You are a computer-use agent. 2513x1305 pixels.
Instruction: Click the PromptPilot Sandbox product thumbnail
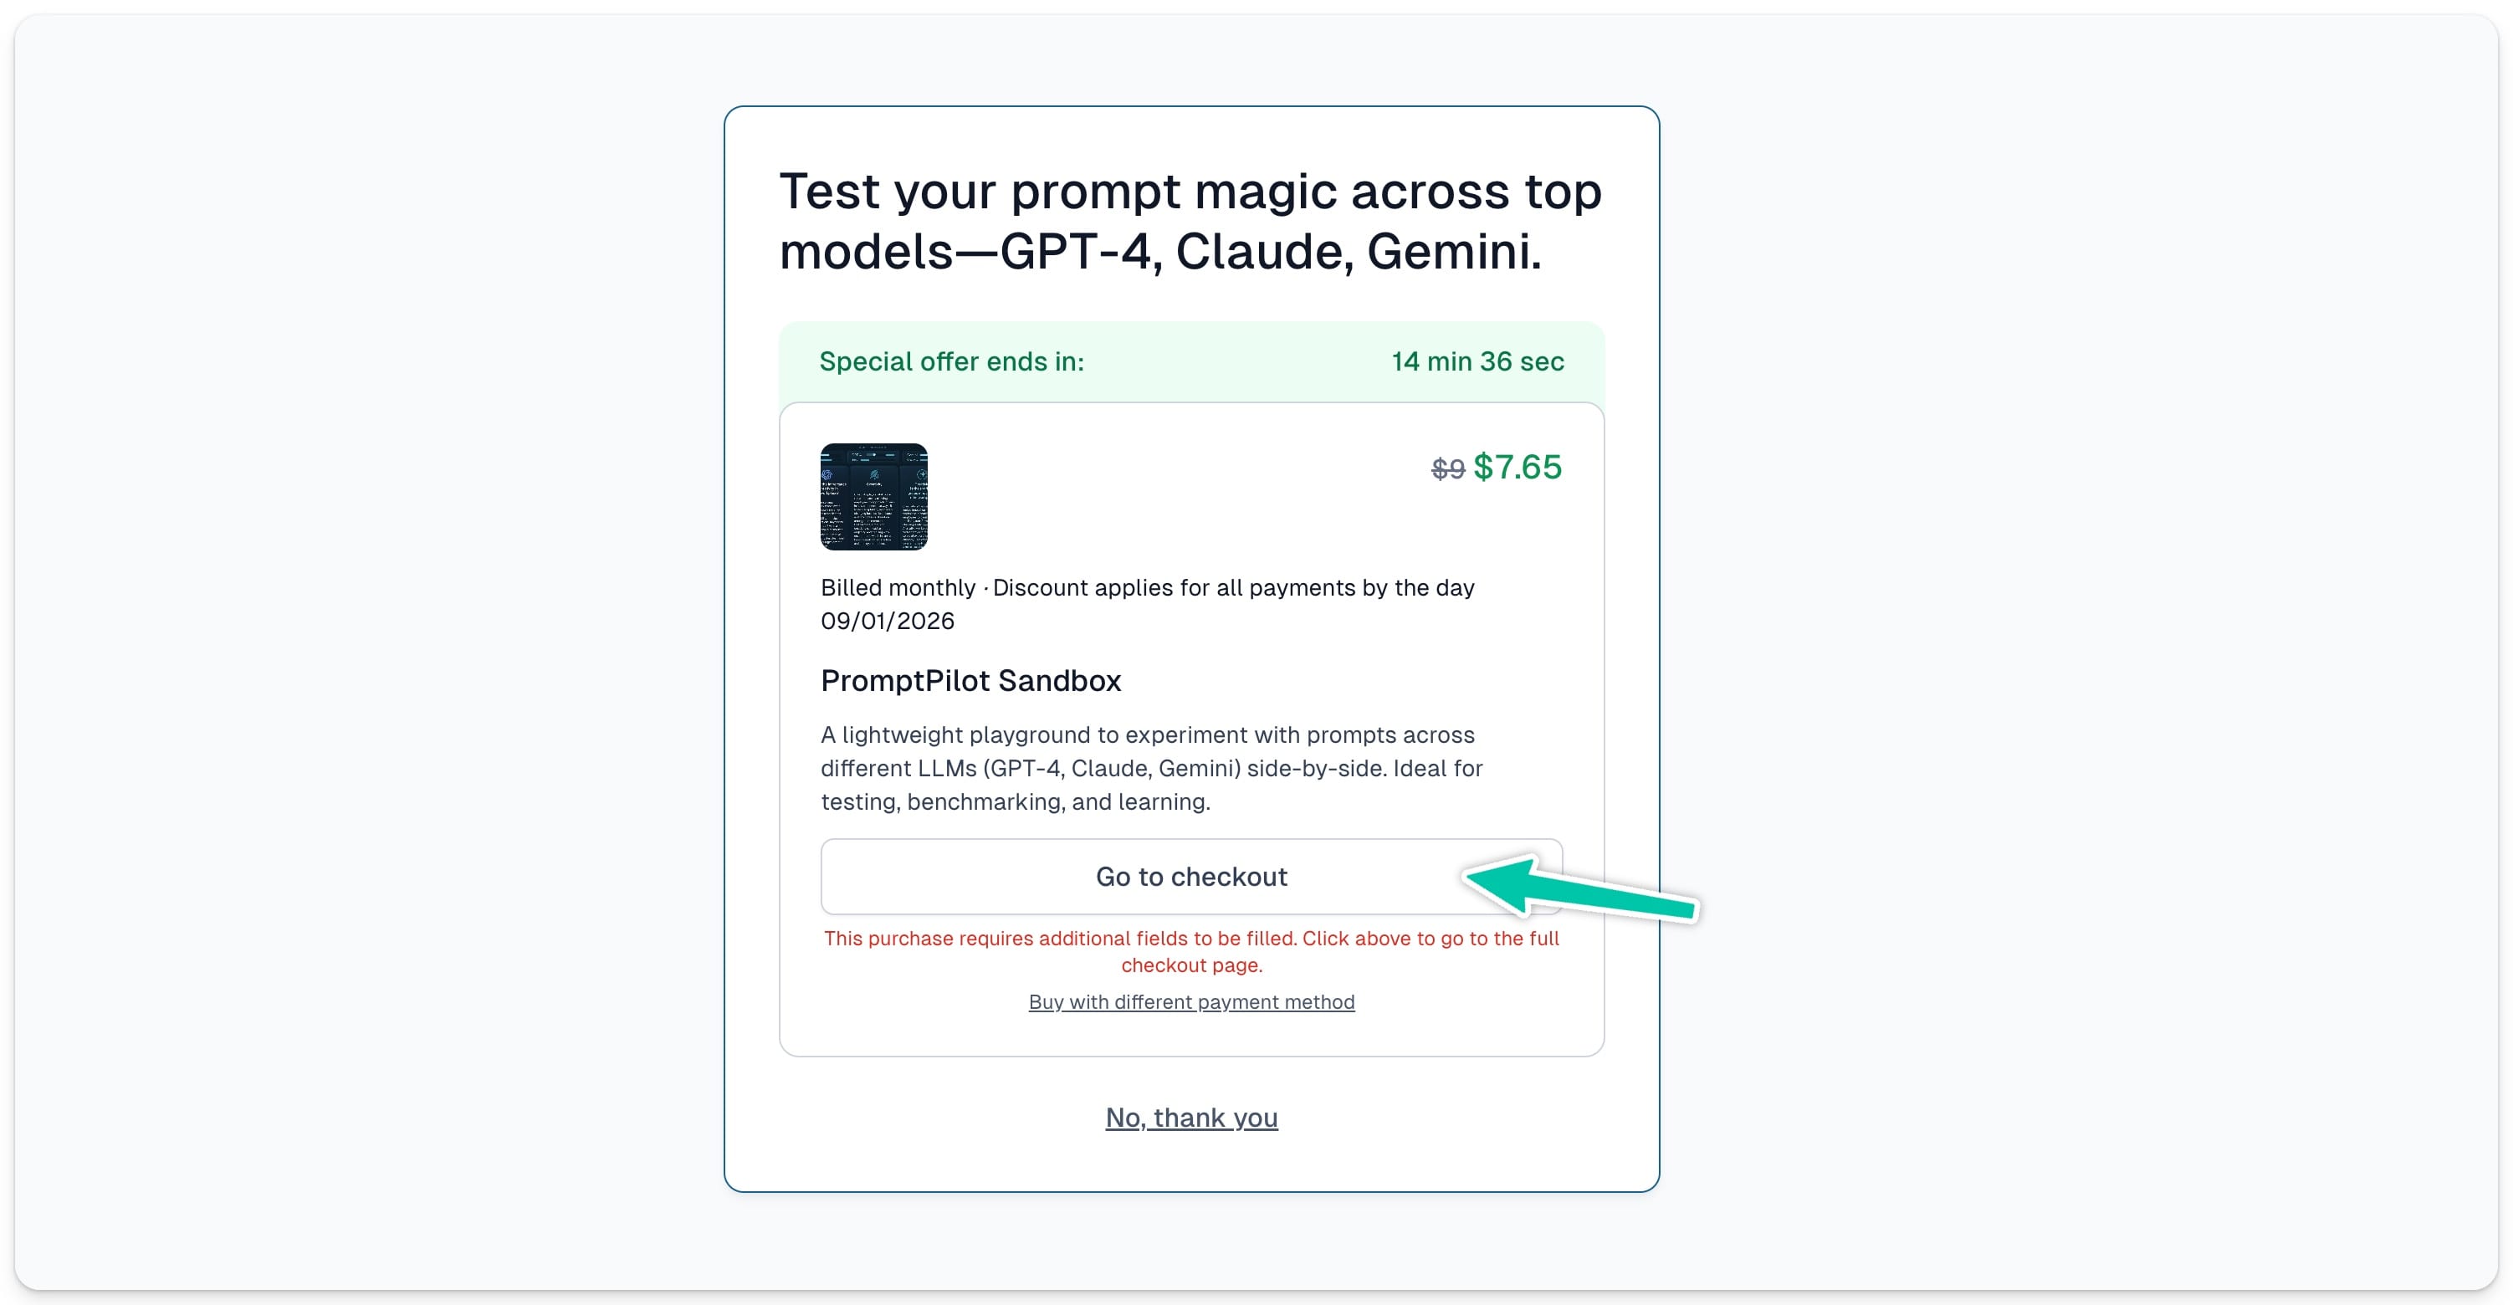pos(873,496)
